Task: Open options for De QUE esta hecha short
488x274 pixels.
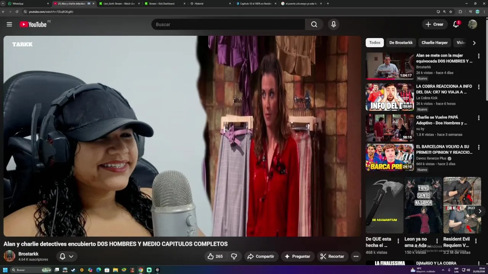Action: pos(398,241)
